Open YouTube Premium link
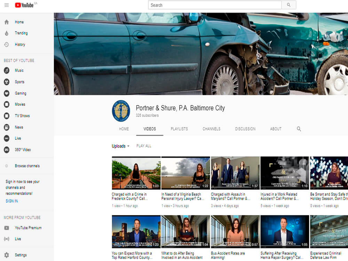The image size is (348, 261). (x=28, y=228)
